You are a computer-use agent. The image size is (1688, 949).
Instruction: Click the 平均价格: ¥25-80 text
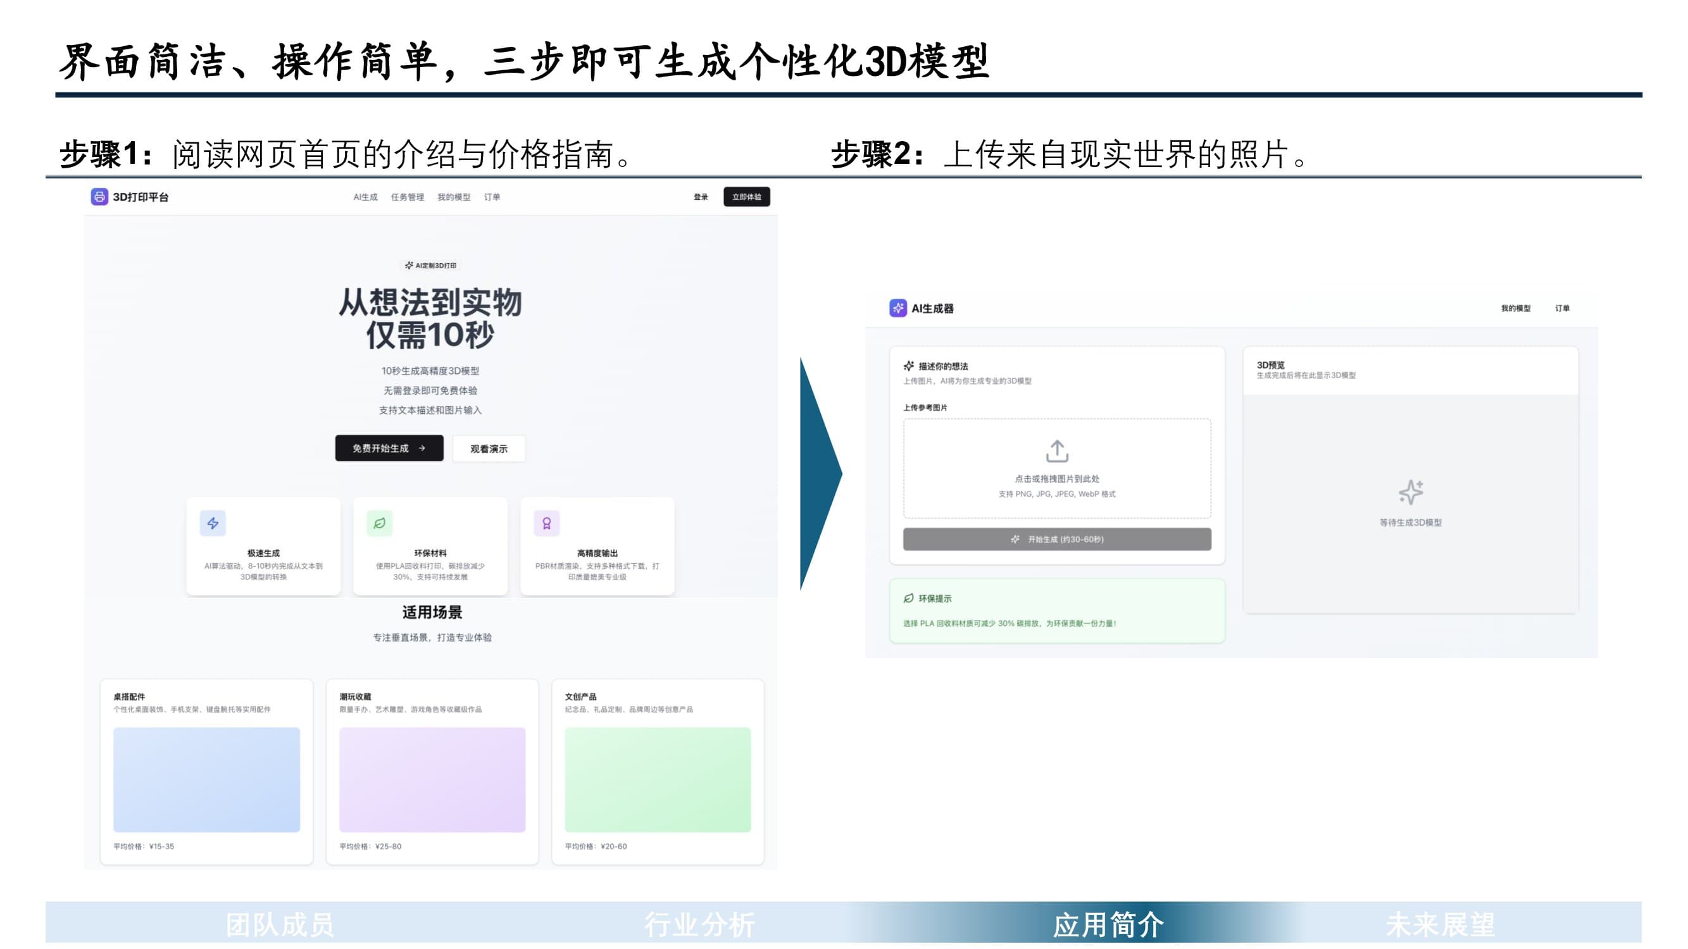pos(370,846)
